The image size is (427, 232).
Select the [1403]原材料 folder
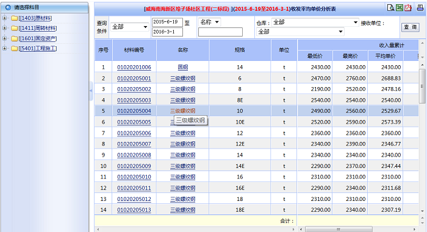click(35, 18)
